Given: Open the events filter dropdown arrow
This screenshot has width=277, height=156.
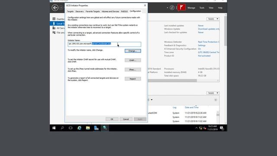Looking at the screenshot, I should pyautogui.click(x=151, y=100).
